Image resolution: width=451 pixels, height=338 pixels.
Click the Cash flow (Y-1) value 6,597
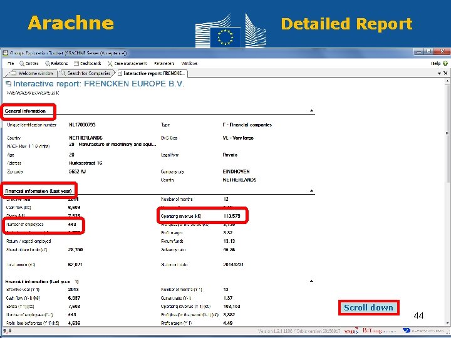click(74, 298)
